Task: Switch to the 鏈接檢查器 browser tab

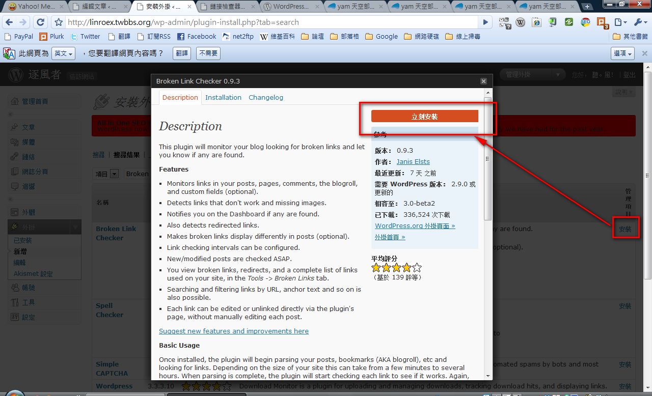Action: [226, 7]
